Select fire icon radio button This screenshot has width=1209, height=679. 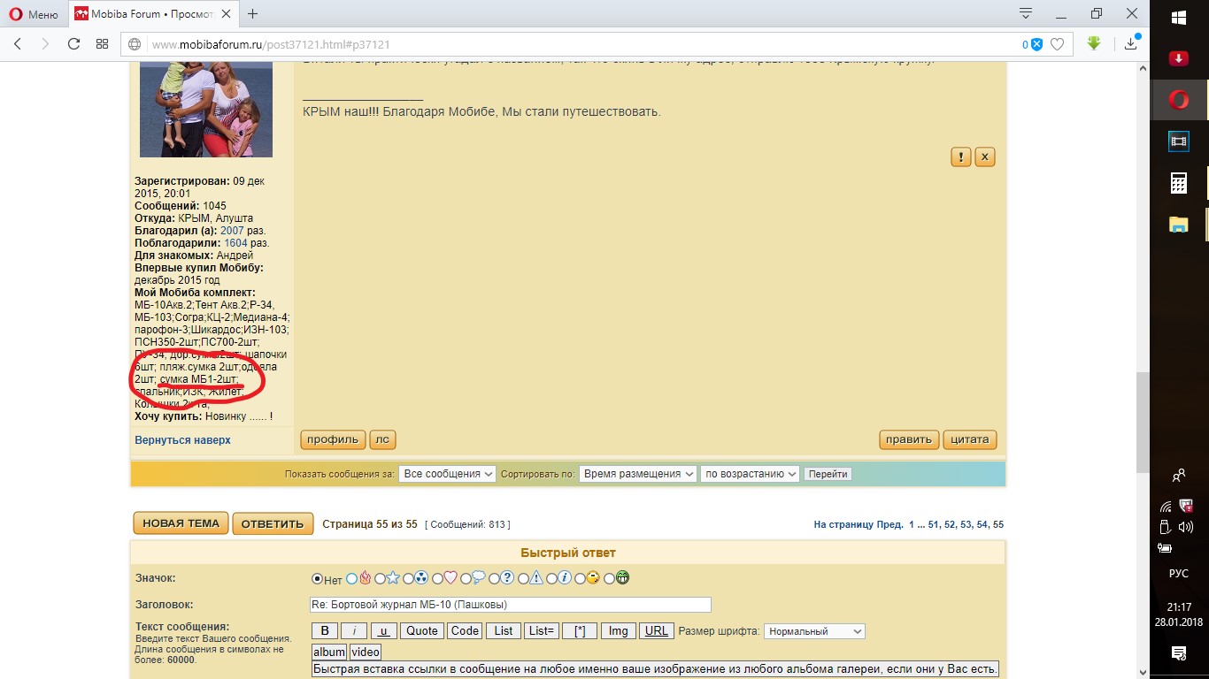(352, 579)
